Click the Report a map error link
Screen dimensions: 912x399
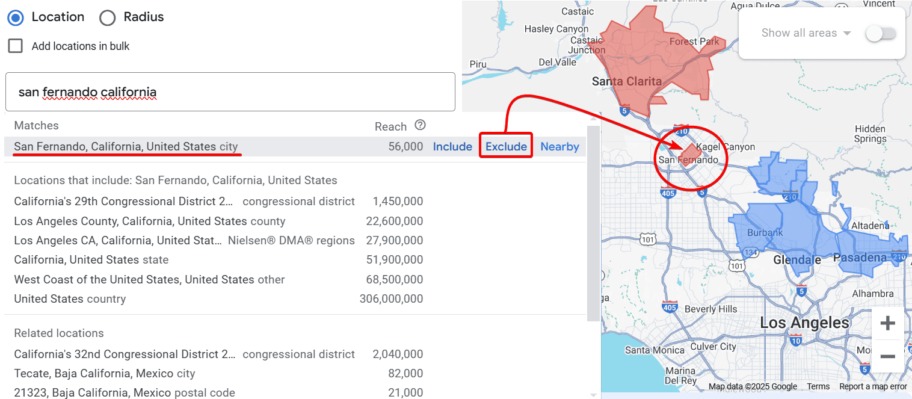(872, 386)
